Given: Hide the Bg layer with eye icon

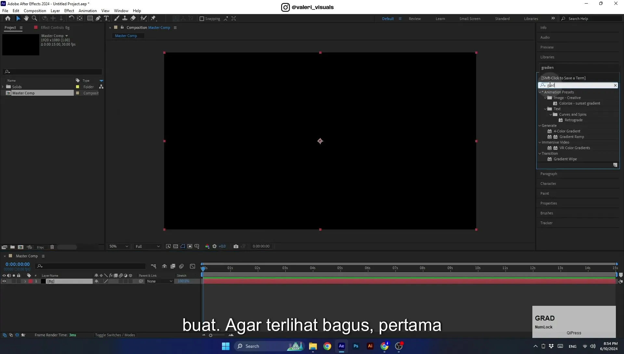Looking at the screenshot, I should tap(4, 281).
